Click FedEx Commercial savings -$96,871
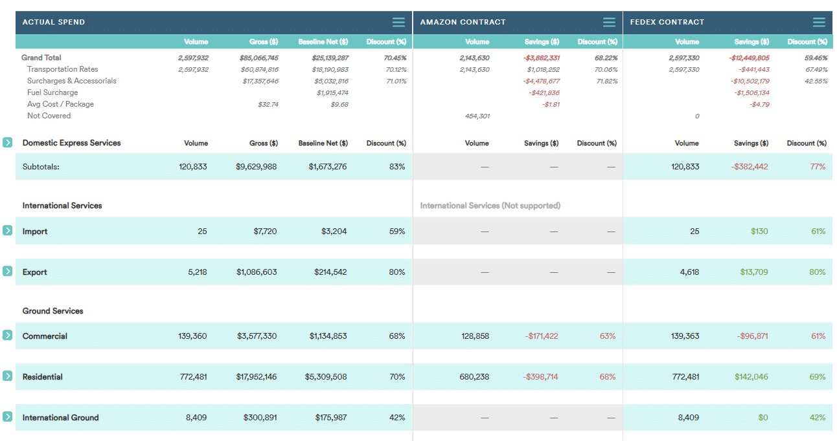Viewport: 837px width, 441px height. [752, 336]
